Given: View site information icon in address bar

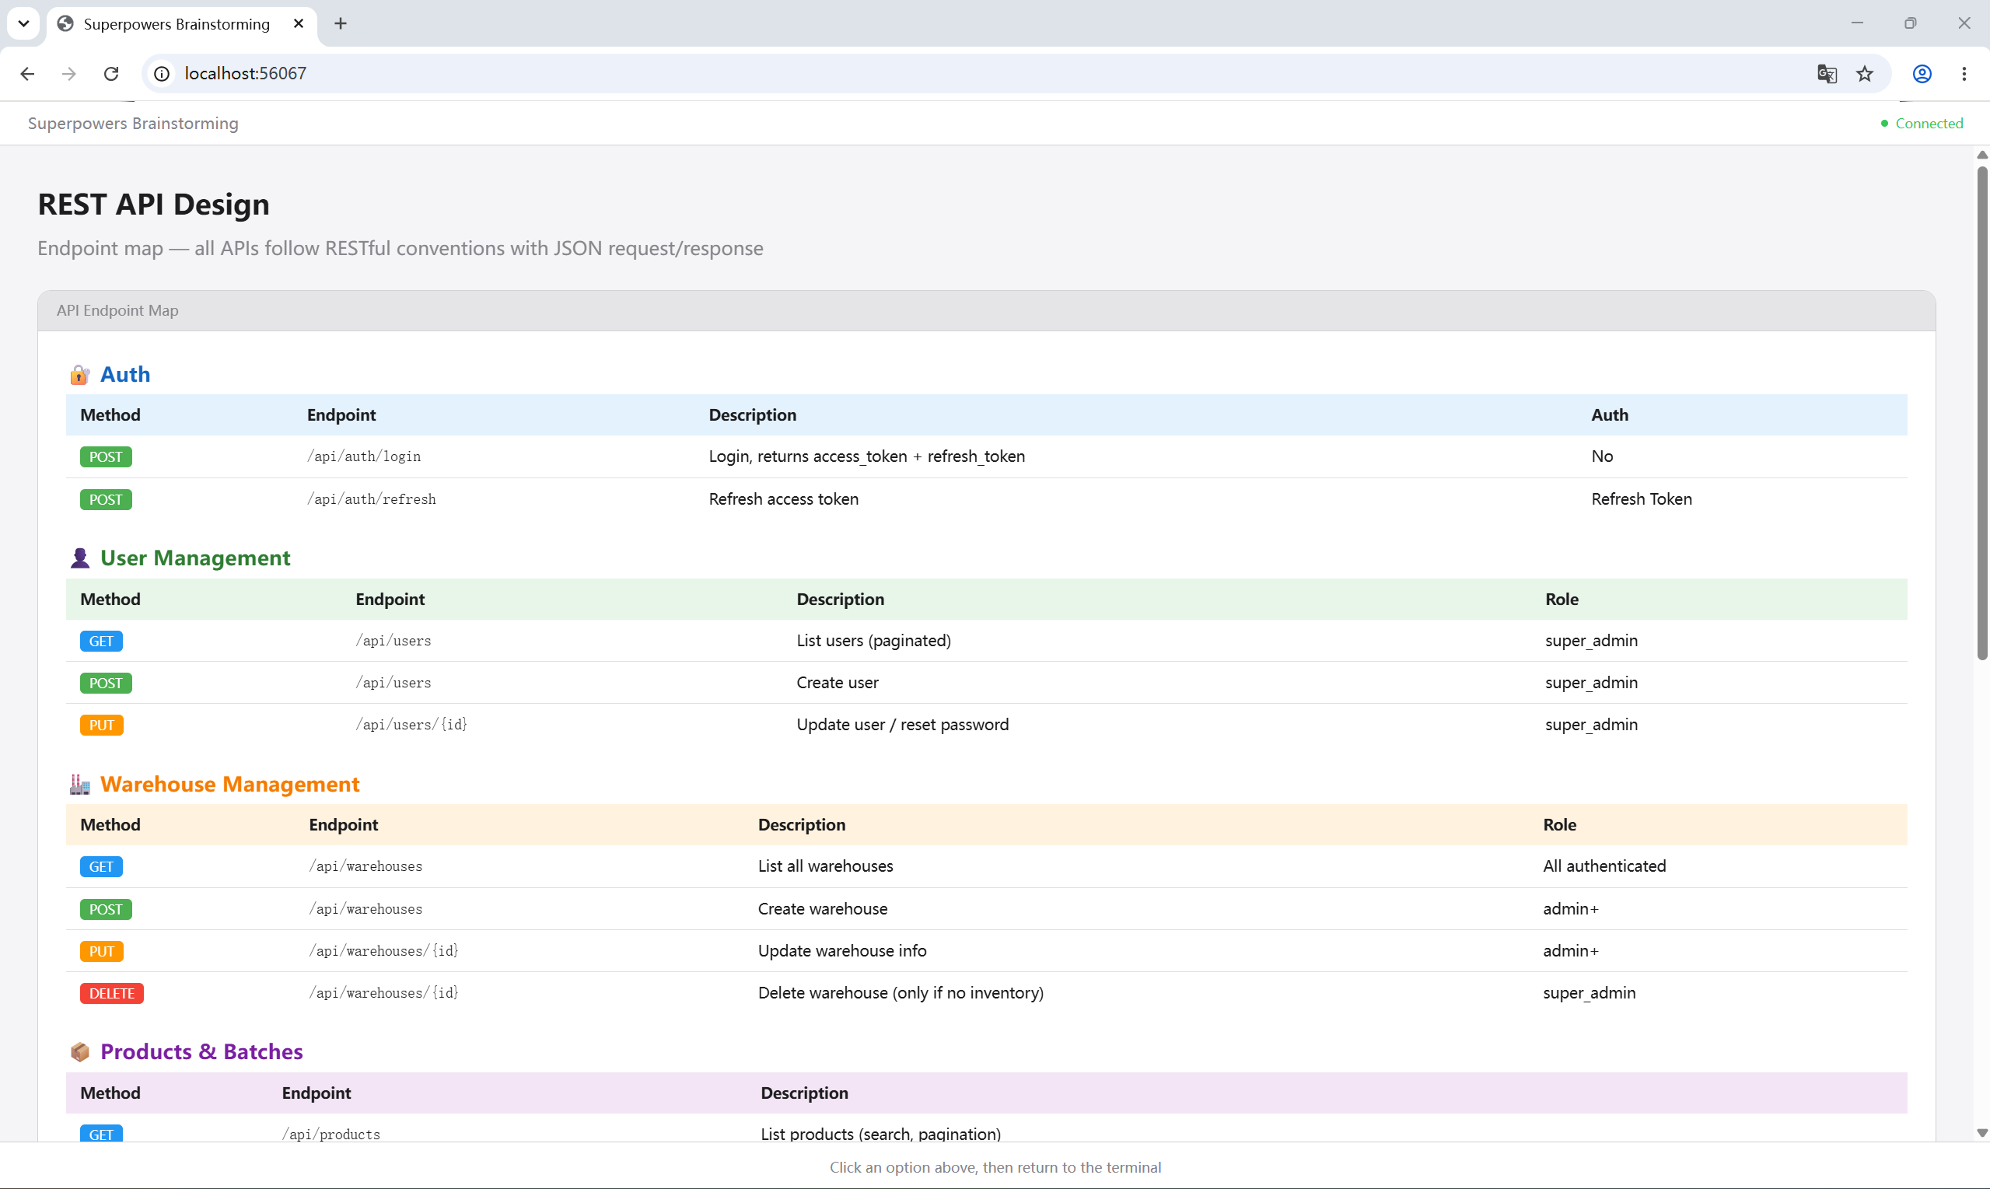Looking at the screenshot, I should point(162,74).
